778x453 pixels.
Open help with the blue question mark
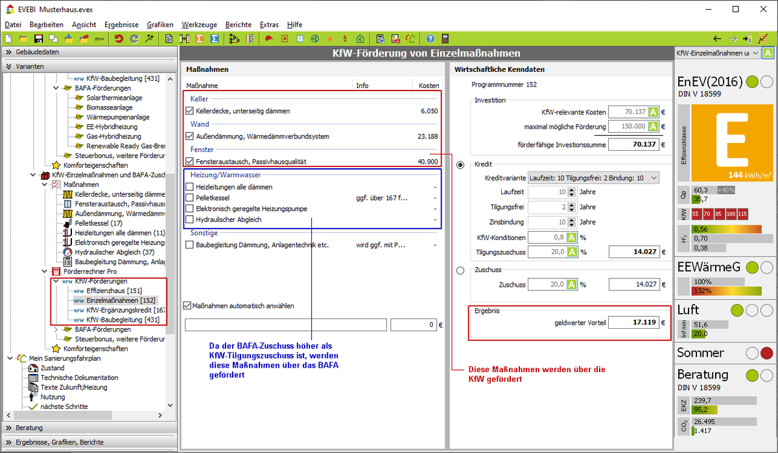coord(430,39)
